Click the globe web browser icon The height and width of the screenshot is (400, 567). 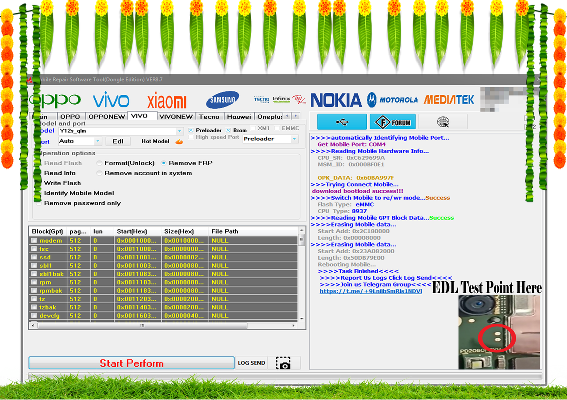click(443, 122)
